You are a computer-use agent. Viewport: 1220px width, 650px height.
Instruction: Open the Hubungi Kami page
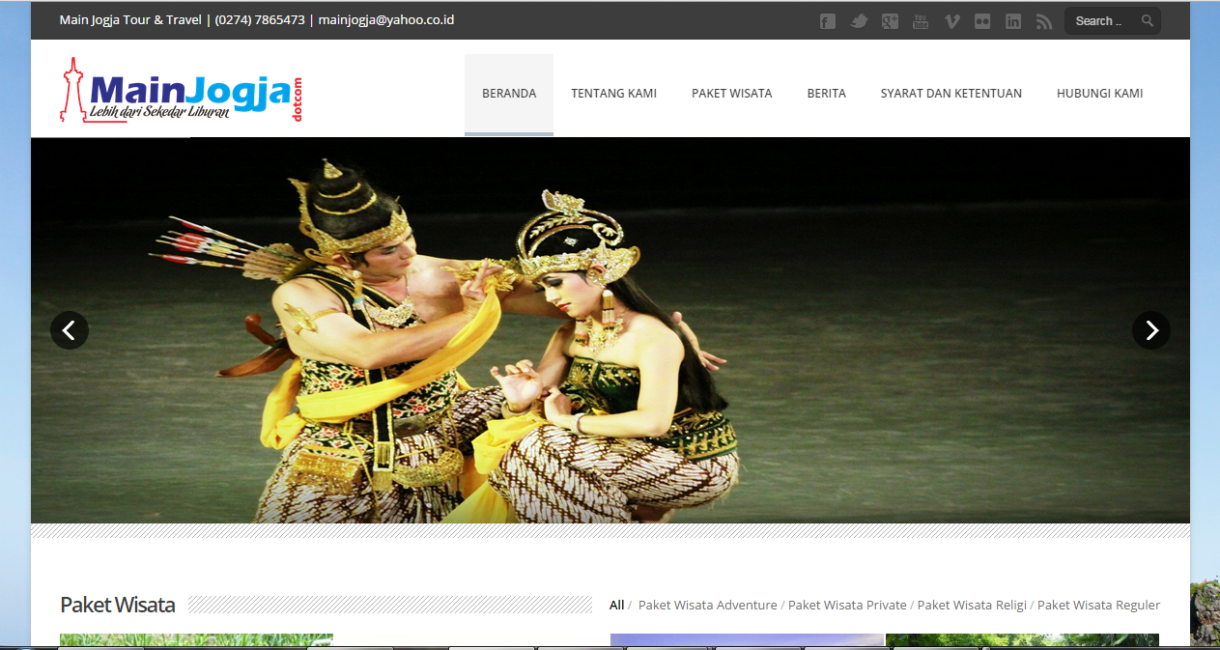tap(1100, 94)
